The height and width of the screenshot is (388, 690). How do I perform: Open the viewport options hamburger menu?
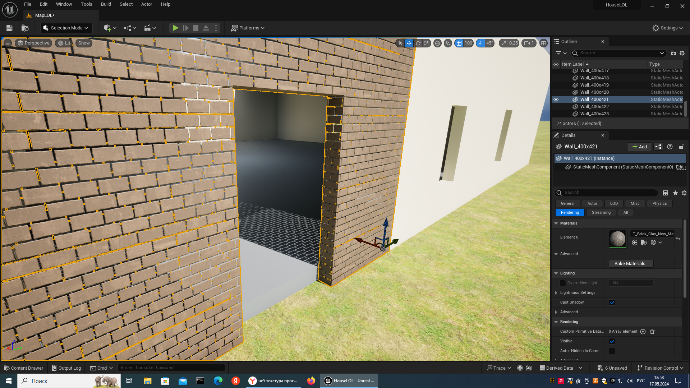click(8, 43)
